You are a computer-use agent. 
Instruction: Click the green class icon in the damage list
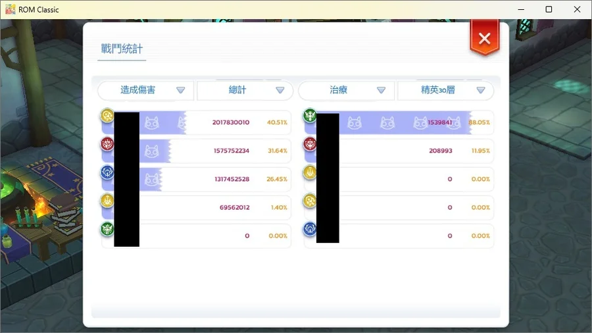(x=107, y=230)
